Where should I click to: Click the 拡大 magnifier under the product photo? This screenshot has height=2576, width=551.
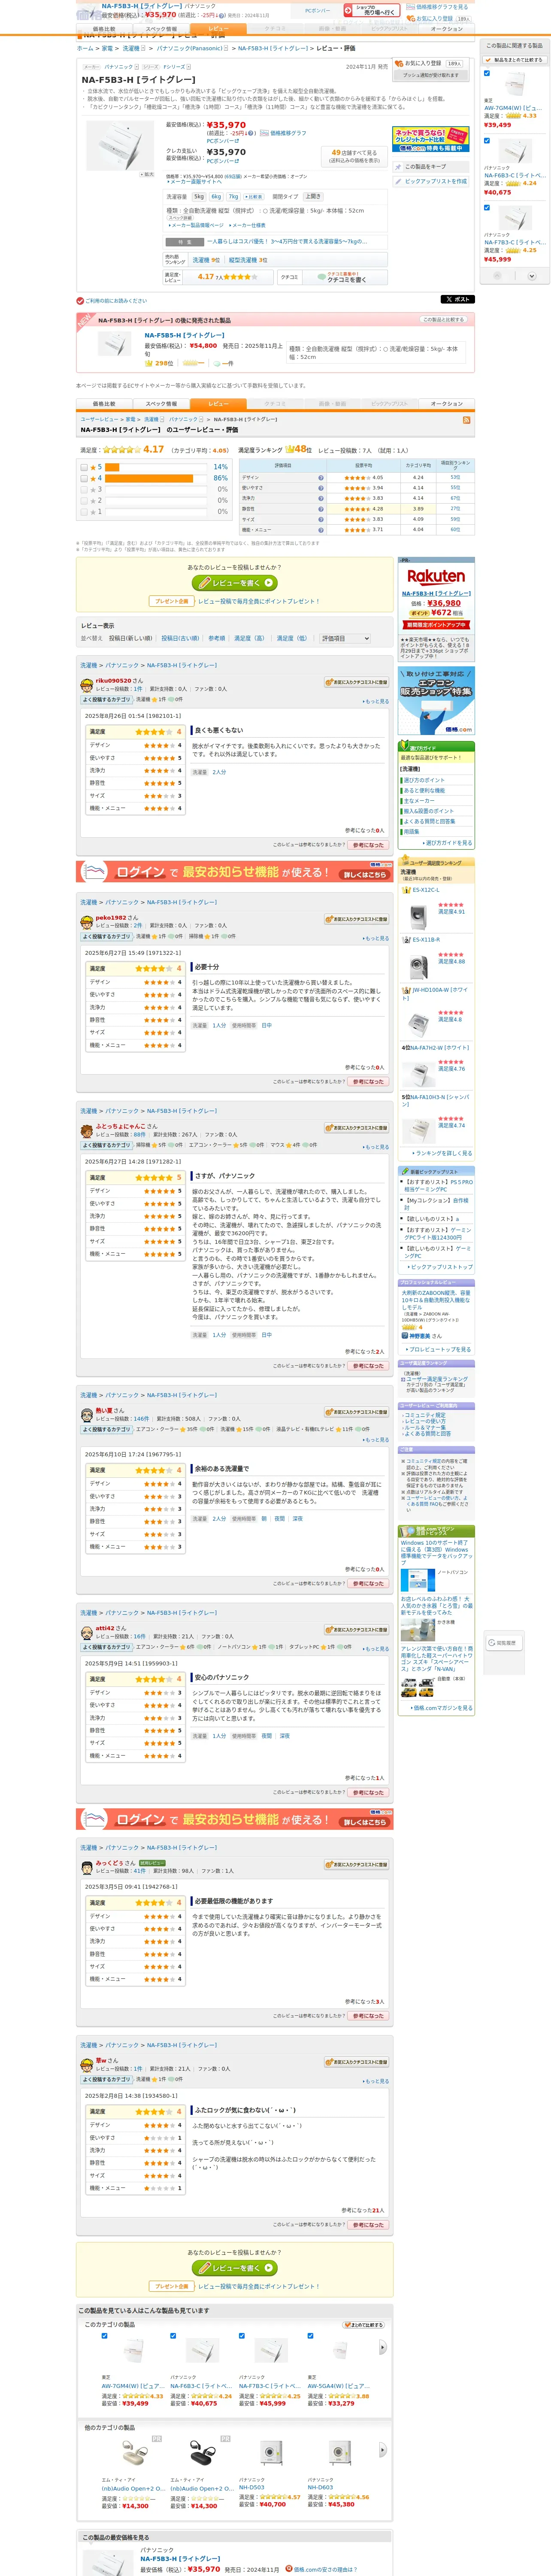tap(147, 174)
